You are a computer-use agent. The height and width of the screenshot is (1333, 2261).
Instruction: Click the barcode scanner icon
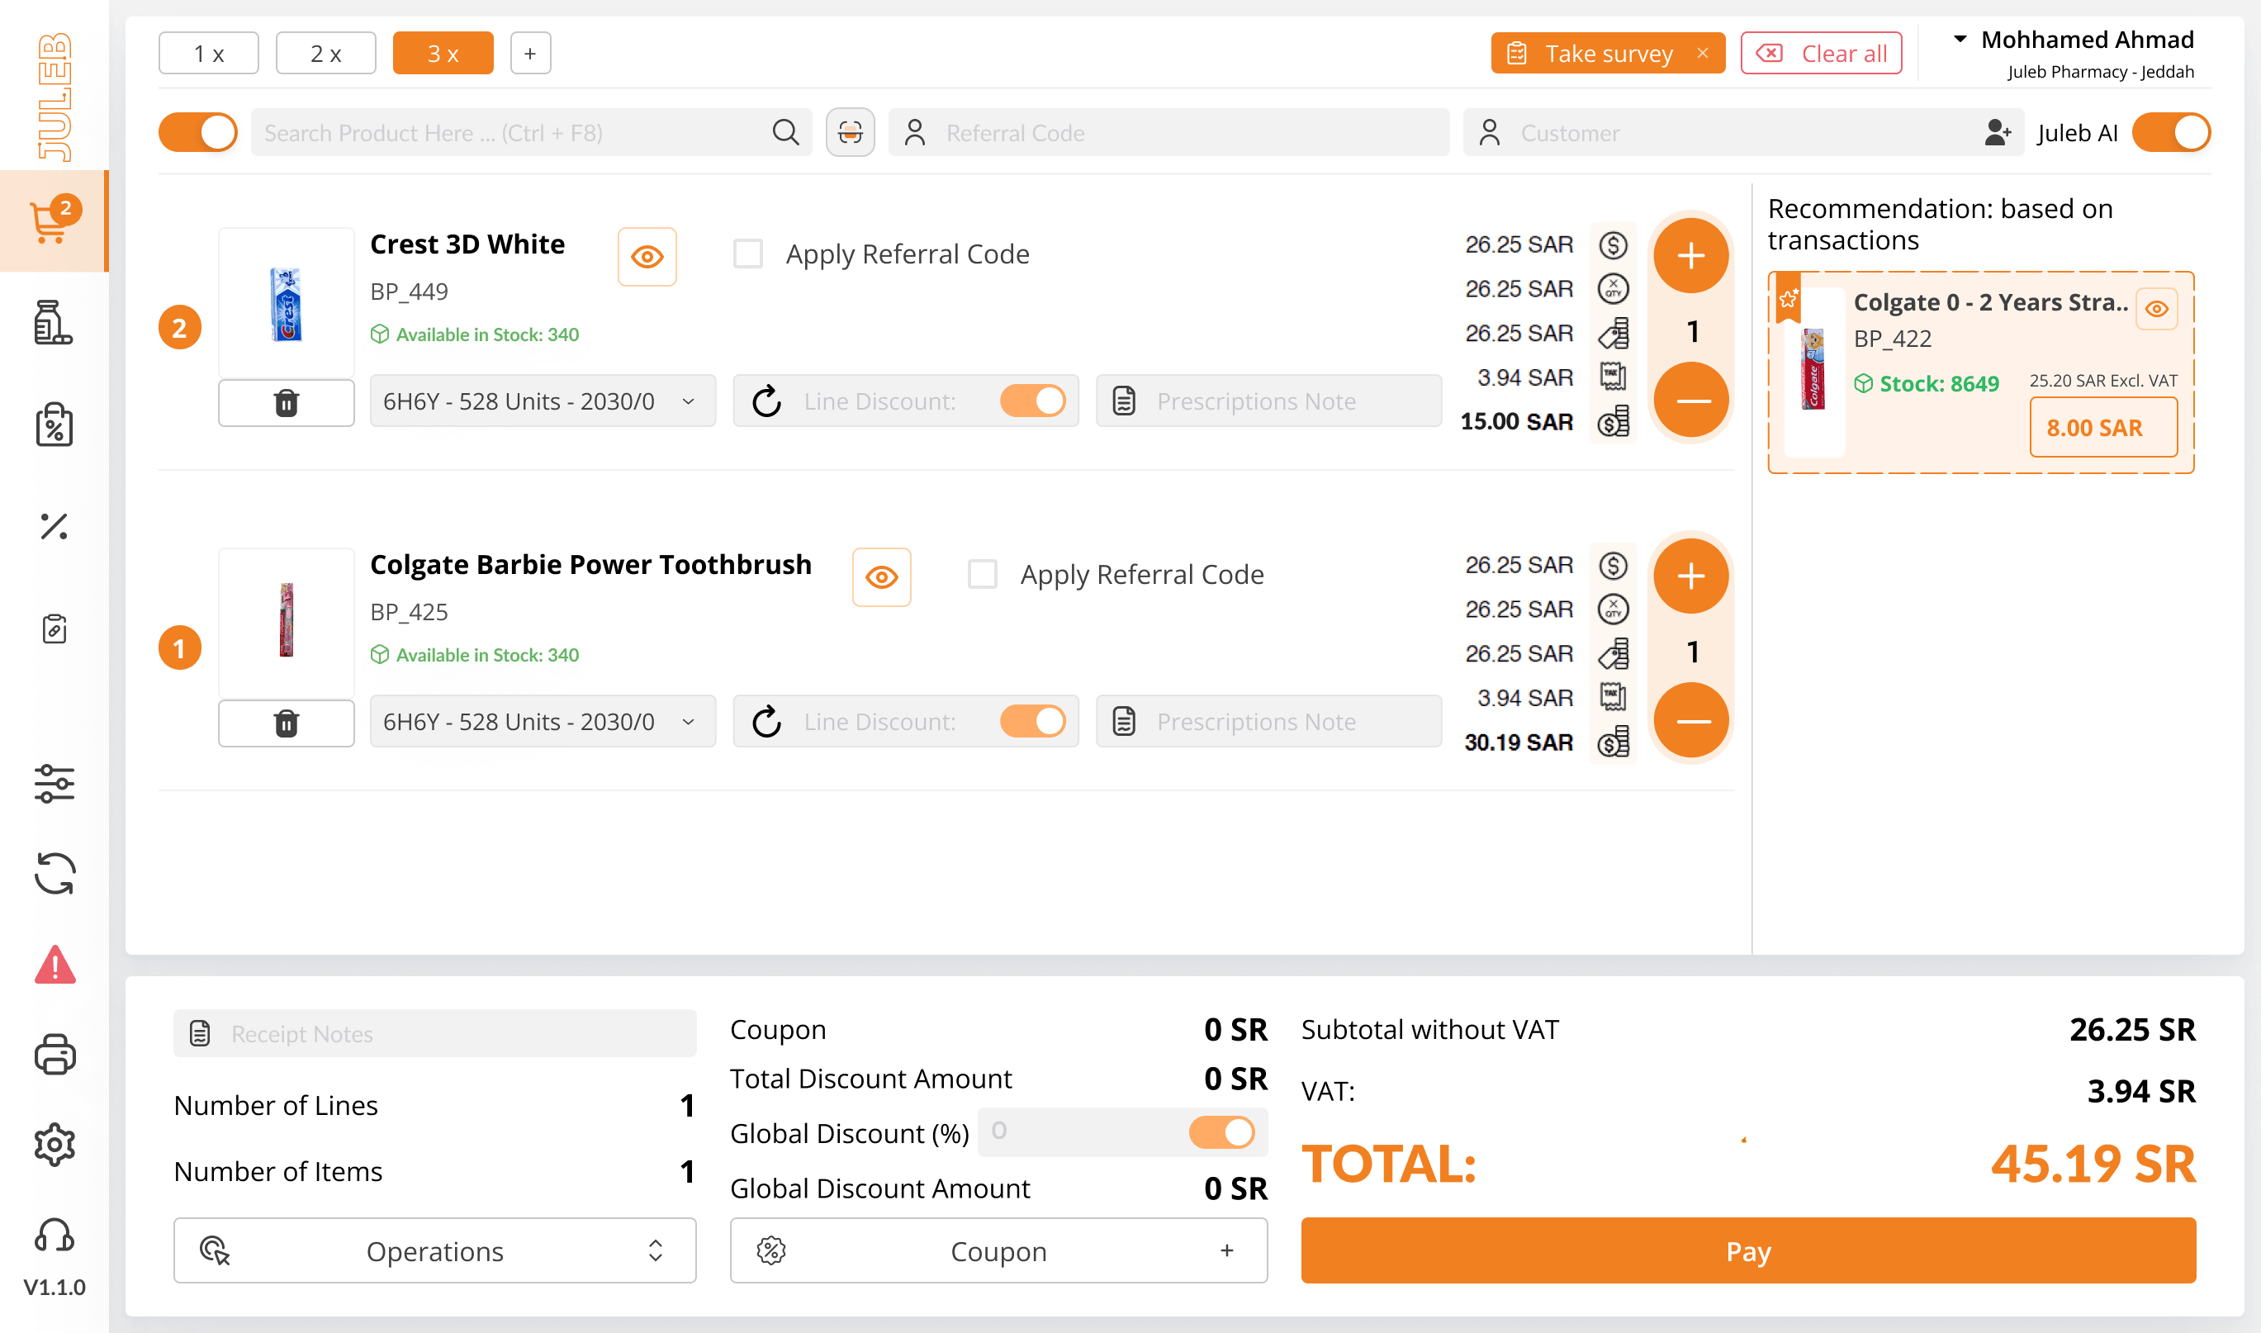coord(850,133)
